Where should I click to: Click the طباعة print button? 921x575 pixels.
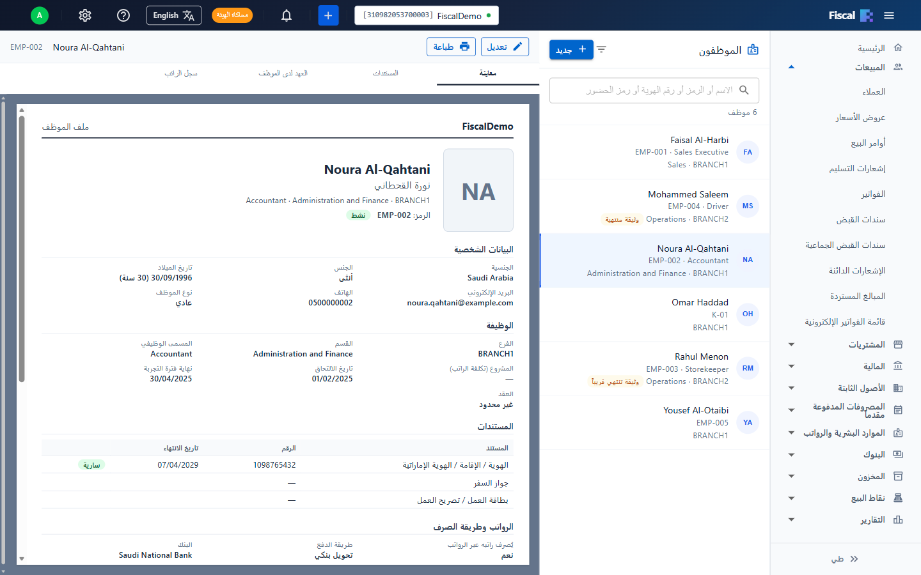[x=452, y=47]
